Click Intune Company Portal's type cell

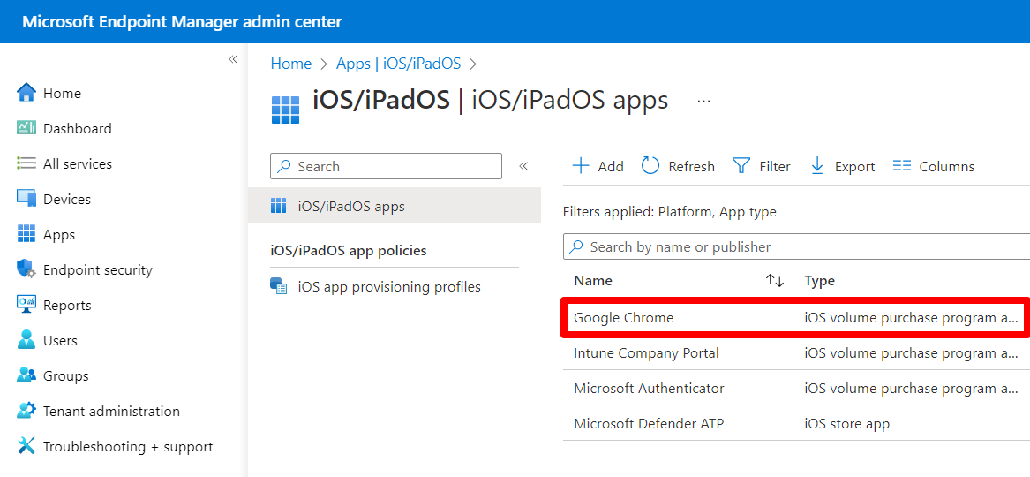[x=911, y=352]
